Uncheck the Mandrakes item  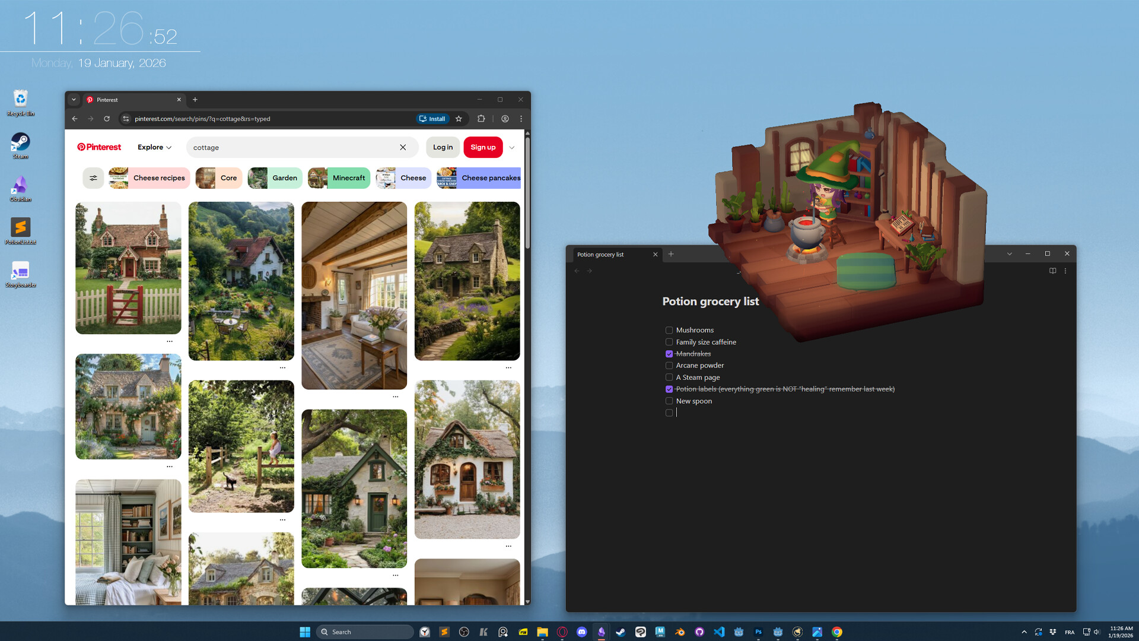tap(669, 353)
